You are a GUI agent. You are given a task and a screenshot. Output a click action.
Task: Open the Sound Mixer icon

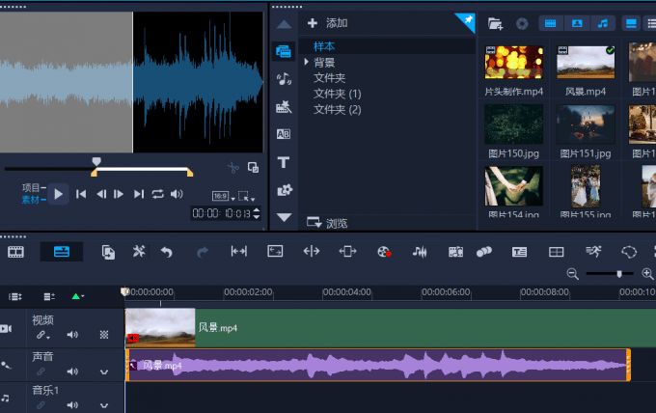point(420,252)
